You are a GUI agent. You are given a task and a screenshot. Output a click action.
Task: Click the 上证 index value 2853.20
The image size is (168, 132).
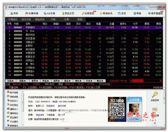17,84
